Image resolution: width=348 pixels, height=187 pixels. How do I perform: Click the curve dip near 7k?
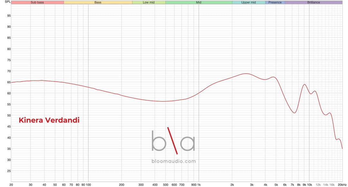pyautogui.click(x=294, y=113)
